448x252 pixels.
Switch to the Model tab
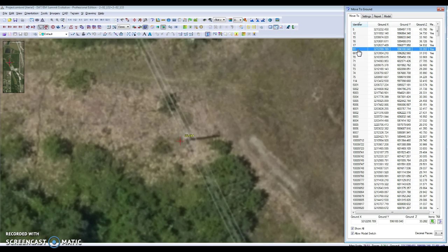coord(387,16)
